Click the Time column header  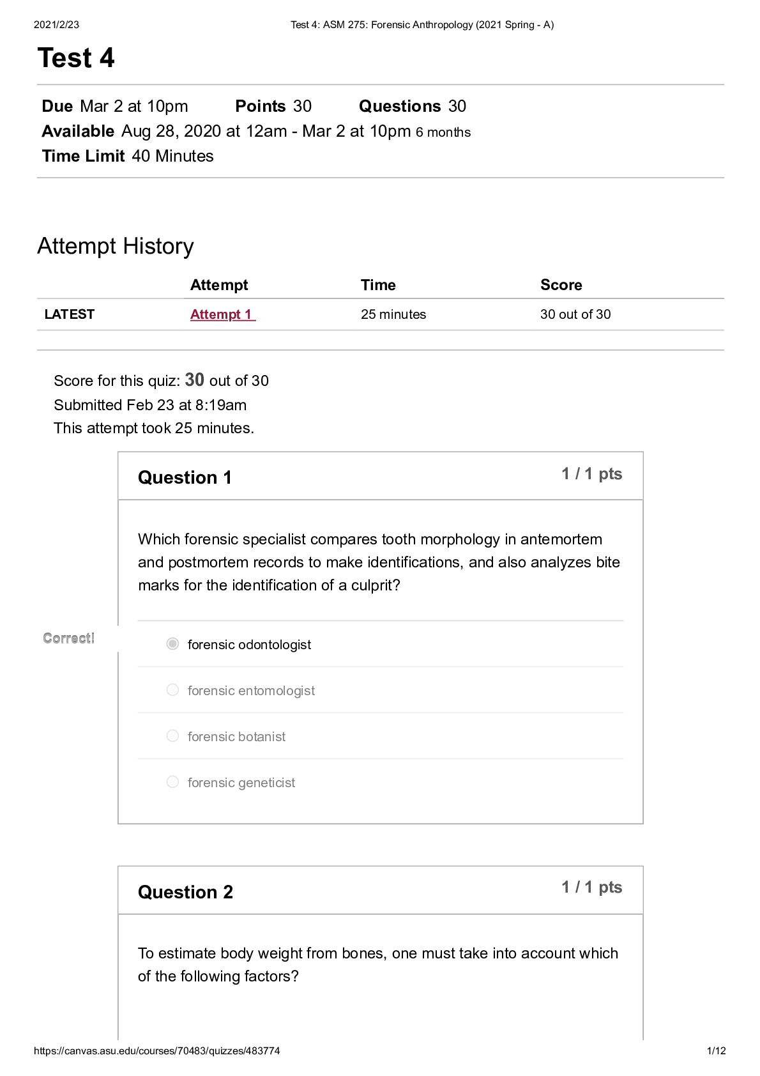point(378,285)
